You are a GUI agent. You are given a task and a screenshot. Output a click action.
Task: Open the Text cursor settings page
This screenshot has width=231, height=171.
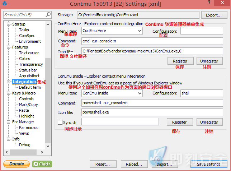tap(29, 53)
